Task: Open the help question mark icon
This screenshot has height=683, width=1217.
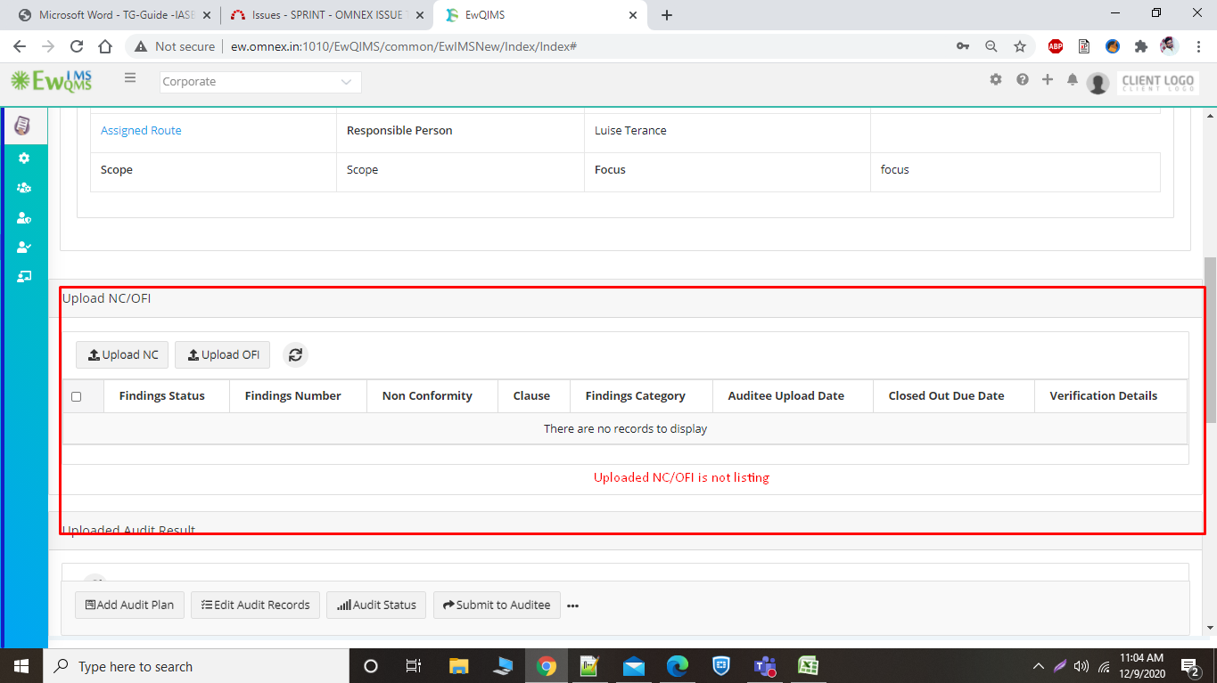Action: click(1023, 79)
